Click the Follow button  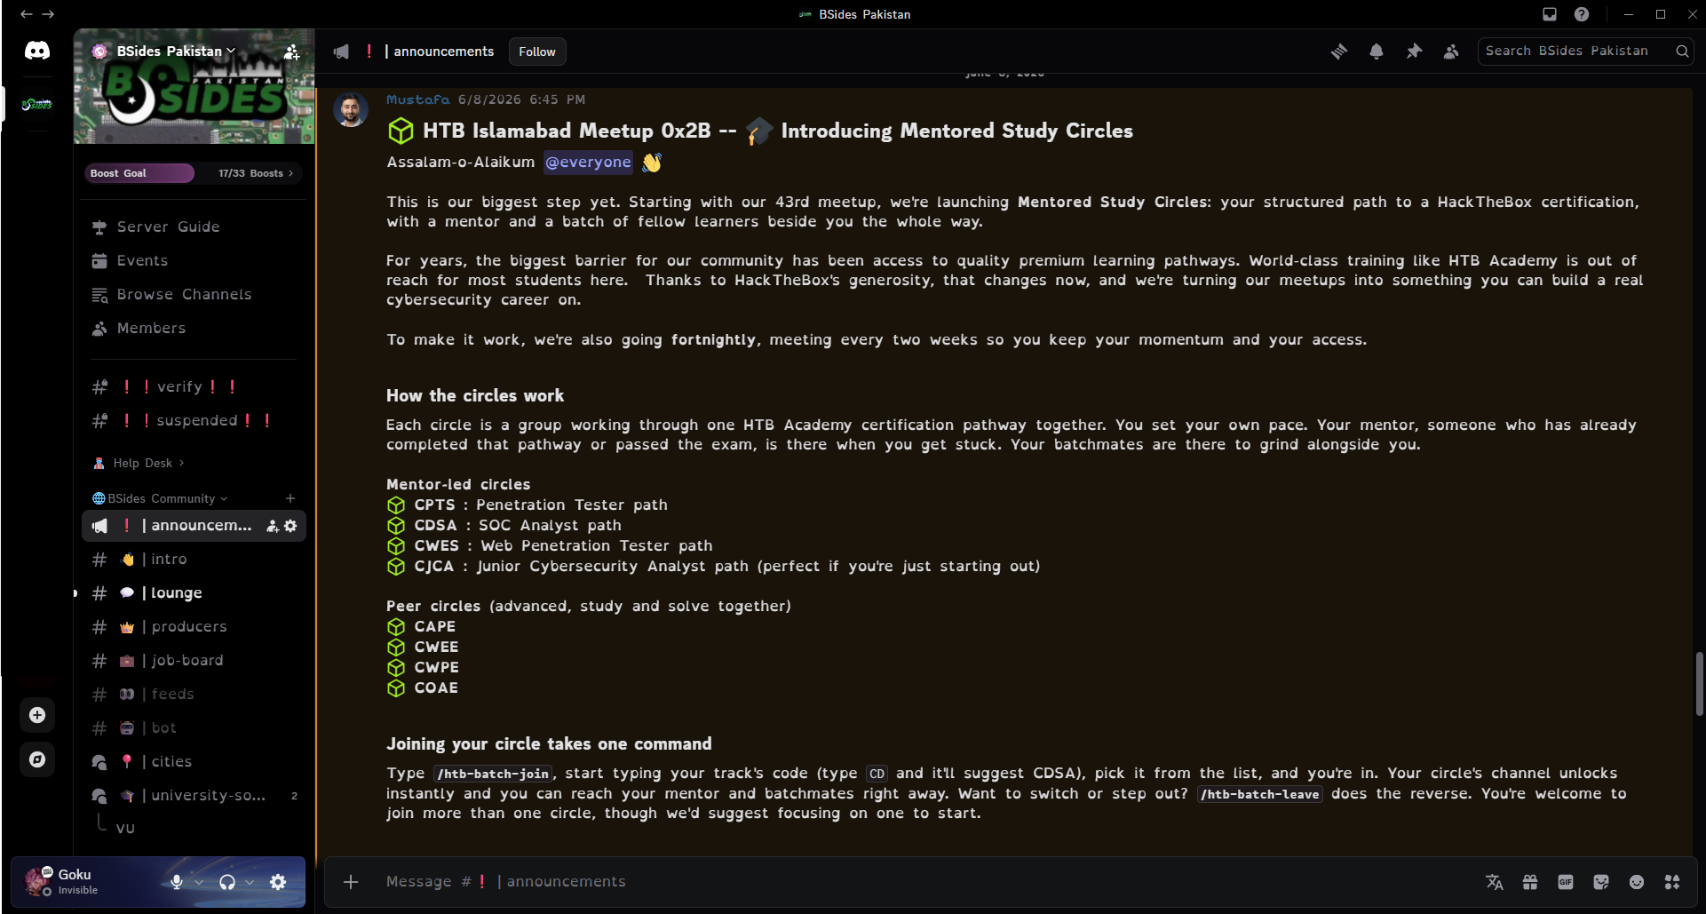(537, 52)
